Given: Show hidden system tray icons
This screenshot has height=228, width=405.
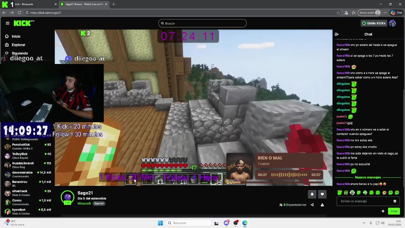Looking at the screenshot, I should tap(364, 223).
